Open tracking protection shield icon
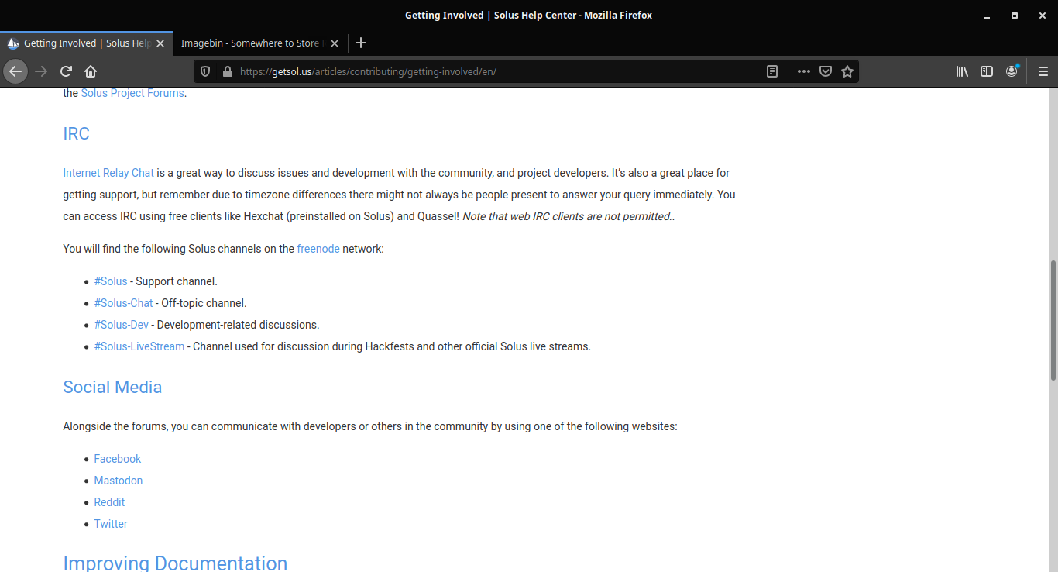This screenshot has width=1058, height=572. click(x=205, y=71)
